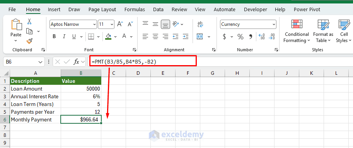Switch to the Power Pivot tab
The height and width of the screenshot is (148, 353).
[x=307, y=9]
